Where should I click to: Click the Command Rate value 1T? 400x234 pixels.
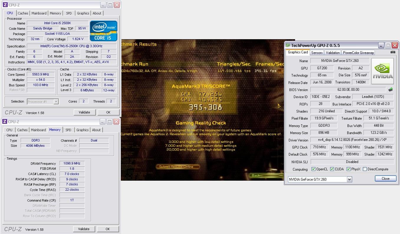click(72, 200)
